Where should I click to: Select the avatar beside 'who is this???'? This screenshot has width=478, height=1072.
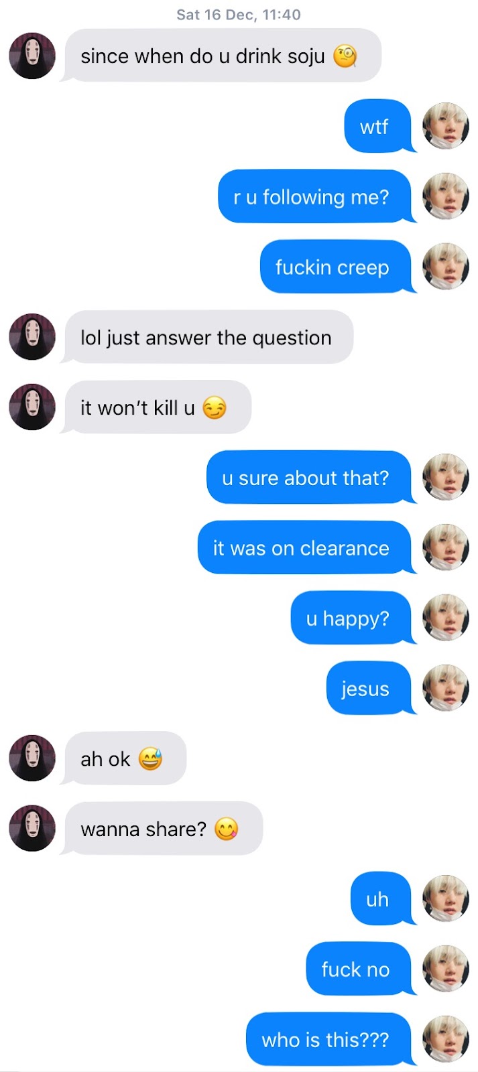(x=446, y=1039)
